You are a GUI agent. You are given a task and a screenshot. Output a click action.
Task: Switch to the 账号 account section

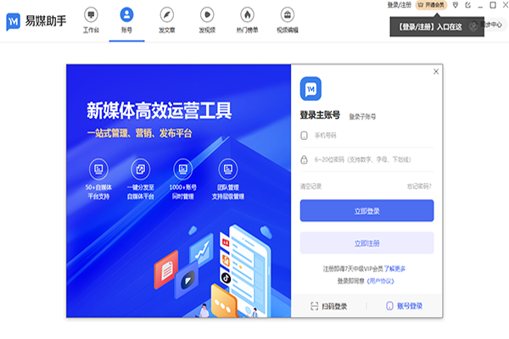coord(126,20)
